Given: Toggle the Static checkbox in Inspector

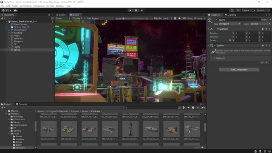Looking at the screenshot, I should coord(260,20).
